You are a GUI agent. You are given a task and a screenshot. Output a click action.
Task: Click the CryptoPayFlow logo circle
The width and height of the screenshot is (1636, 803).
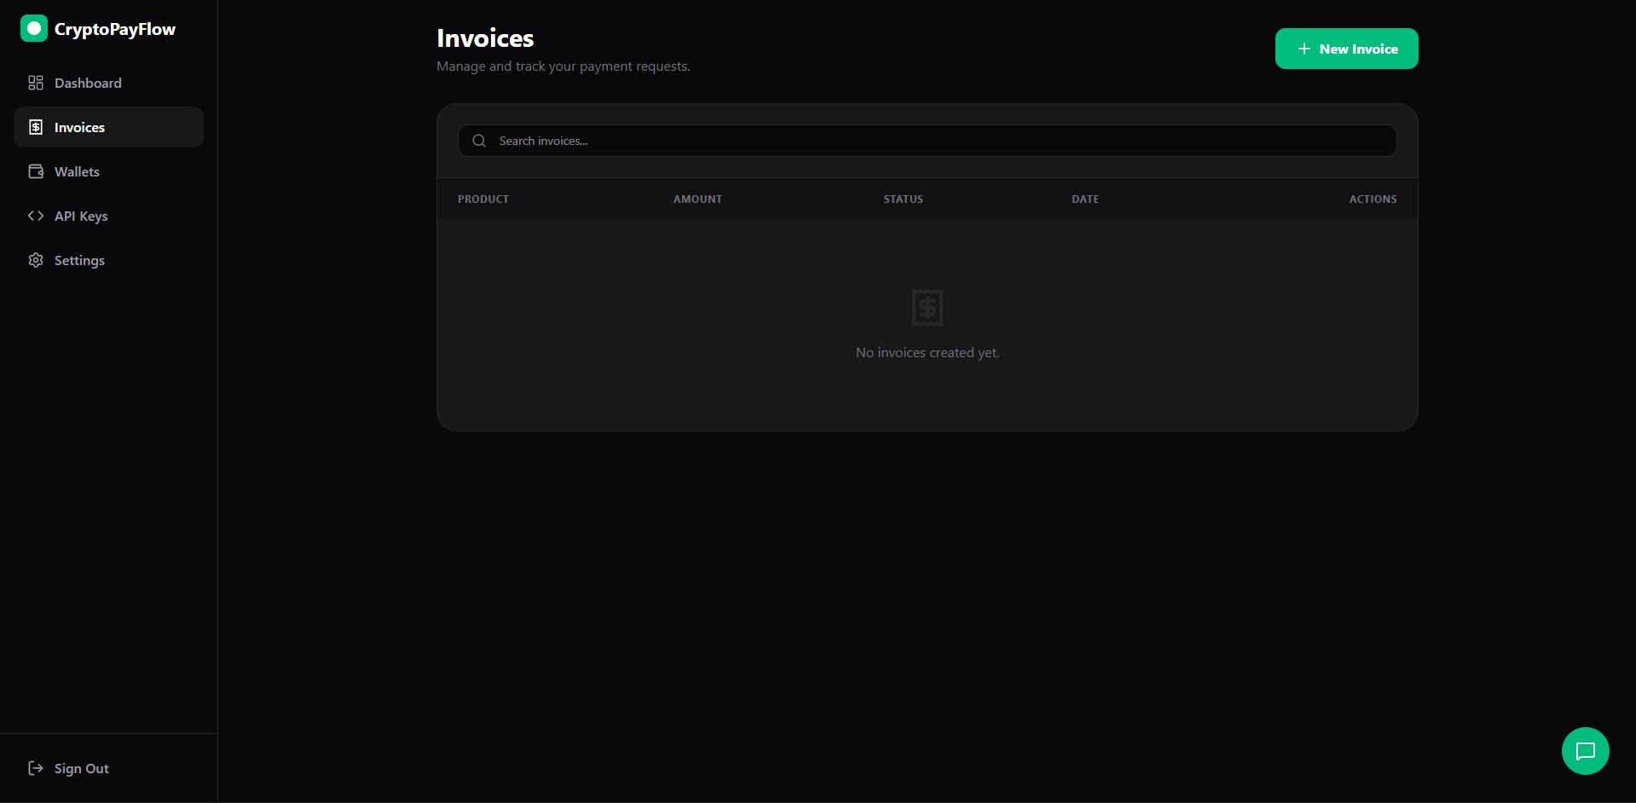pyautogui.click(x=33, y=27)
